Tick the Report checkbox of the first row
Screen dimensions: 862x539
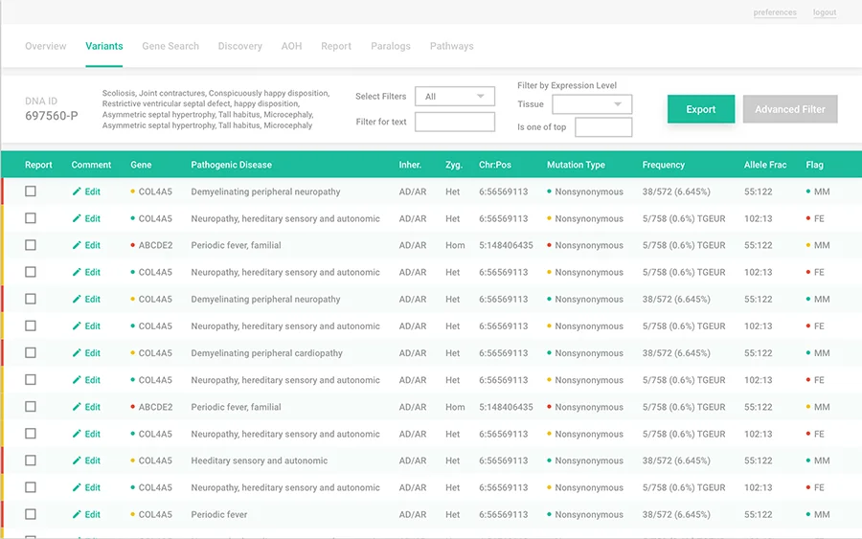coord(31,191)
